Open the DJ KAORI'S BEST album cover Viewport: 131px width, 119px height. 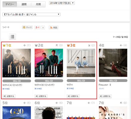point(113,112)
